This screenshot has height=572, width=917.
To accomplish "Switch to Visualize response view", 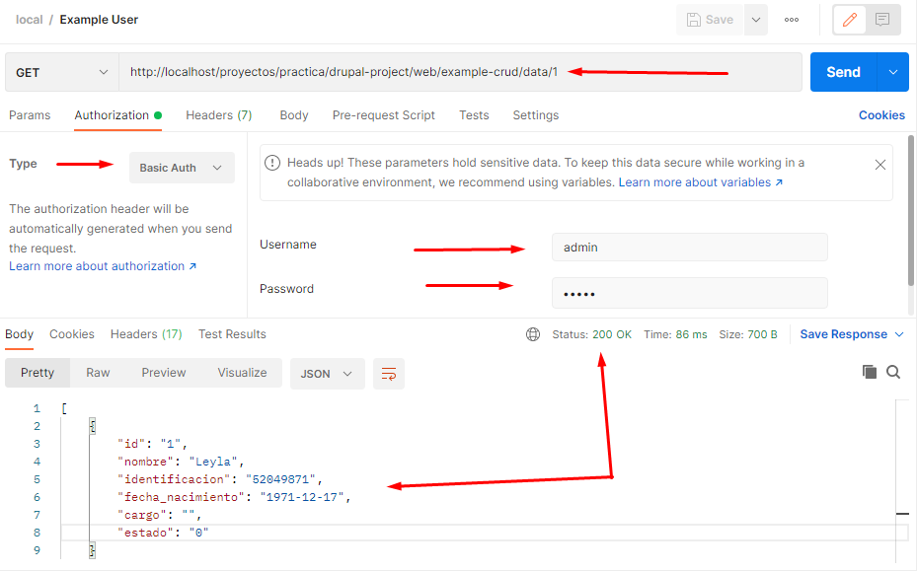I will point(242,373).
